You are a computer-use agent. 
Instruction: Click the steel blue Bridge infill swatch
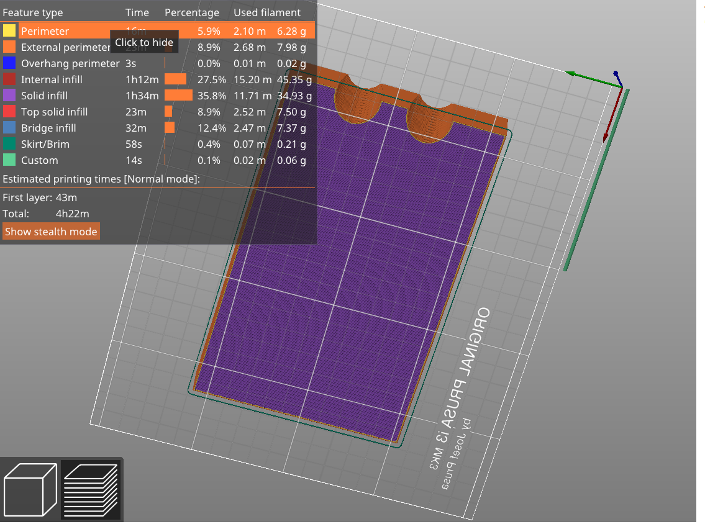(x=9, y=128)
